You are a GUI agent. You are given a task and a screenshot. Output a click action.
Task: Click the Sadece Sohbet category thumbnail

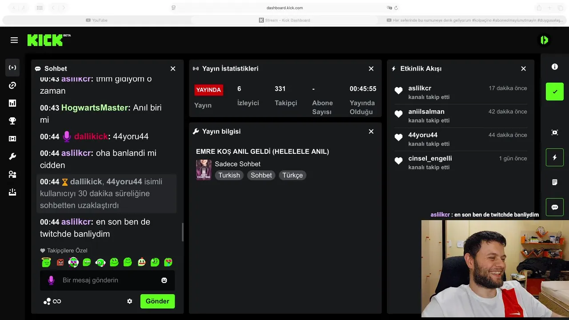tap(204, 169)
